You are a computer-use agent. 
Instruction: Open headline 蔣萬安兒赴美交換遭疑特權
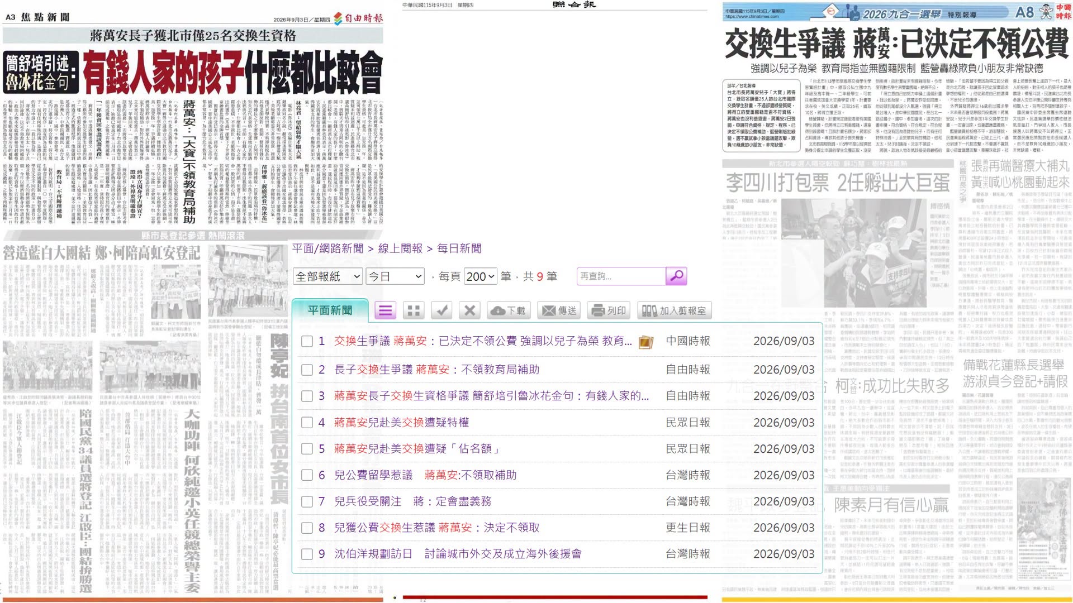point(401,423)
